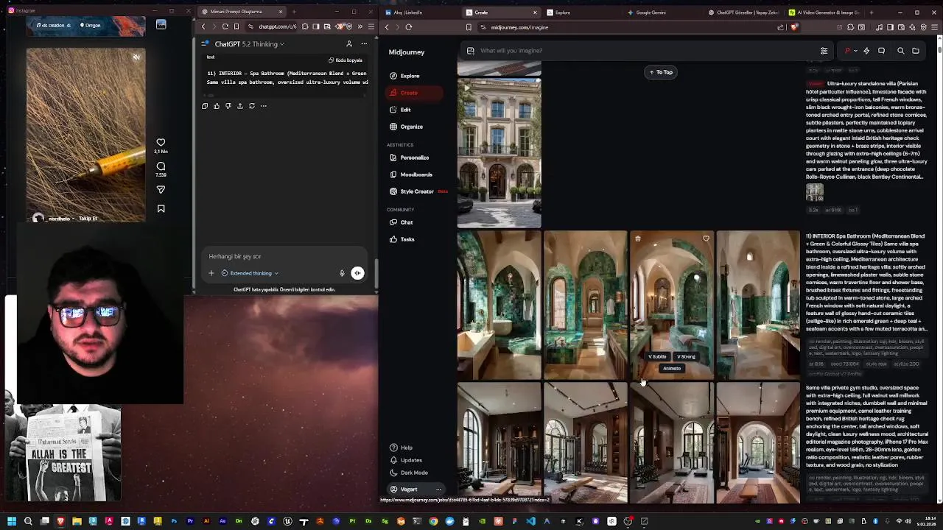Regenerate the ChatGPT response

pos(252,106)
